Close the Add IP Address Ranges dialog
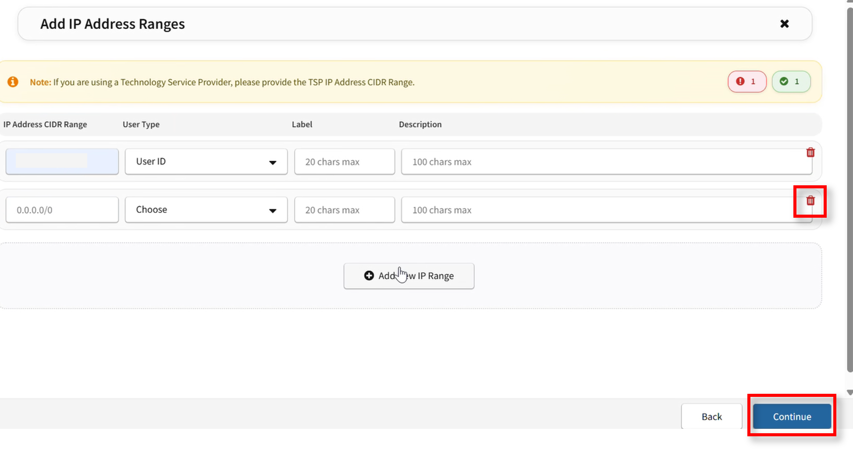This screenshot has width=853, height=449. (784, 24)
